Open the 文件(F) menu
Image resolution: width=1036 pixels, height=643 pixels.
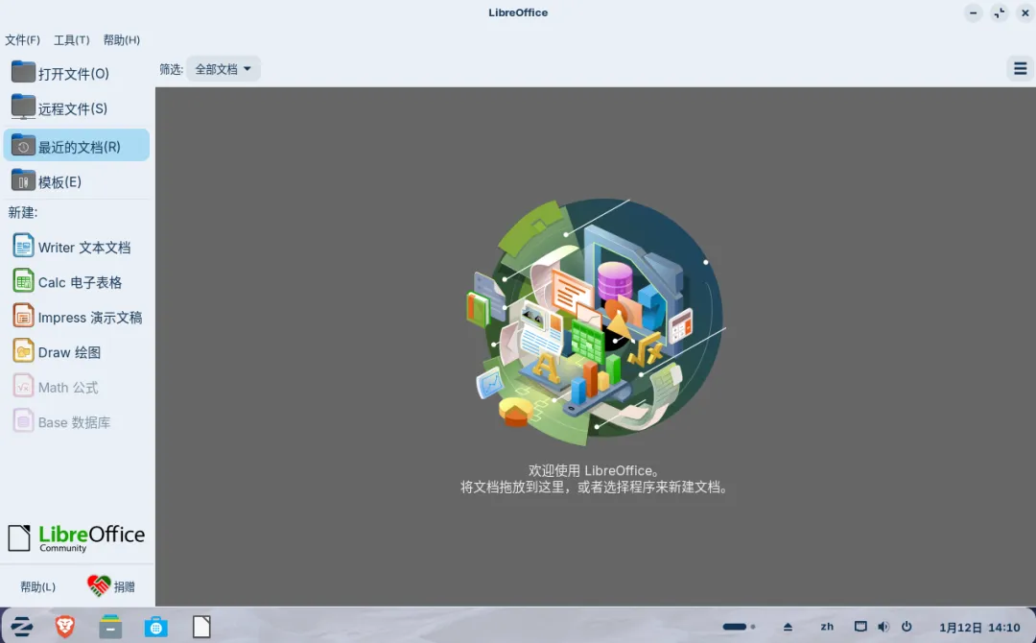click(x=22, y=40)
